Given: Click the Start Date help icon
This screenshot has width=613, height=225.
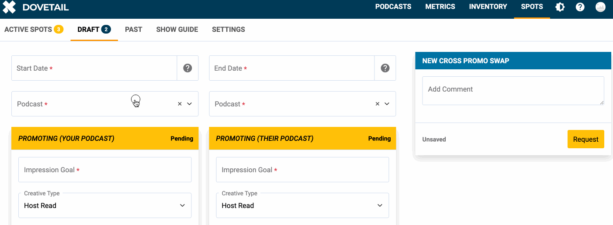Looking at the screenshot, I should [x=187, y=68].
